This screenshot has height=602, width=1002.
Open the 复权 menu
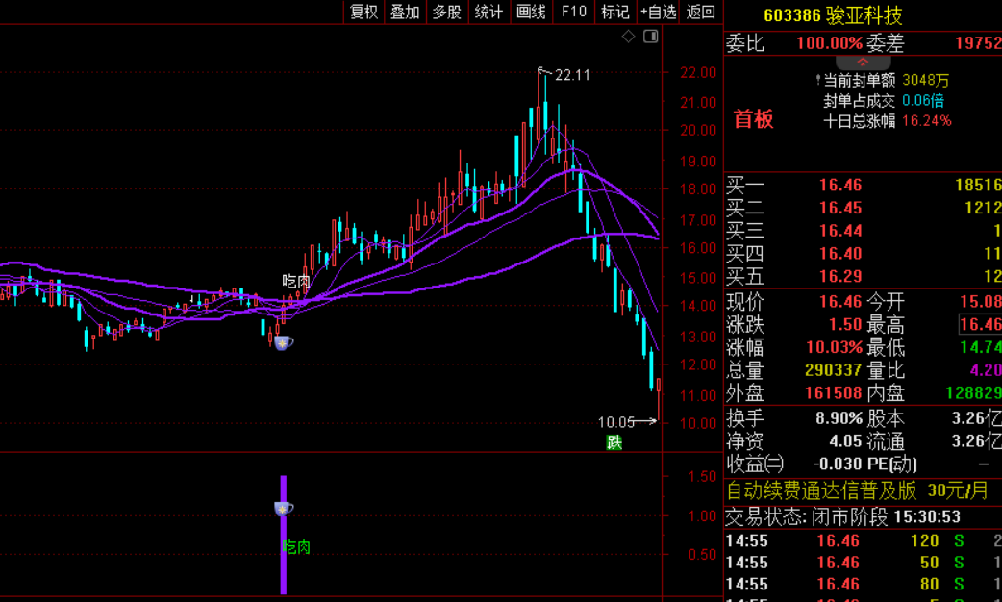363,13
